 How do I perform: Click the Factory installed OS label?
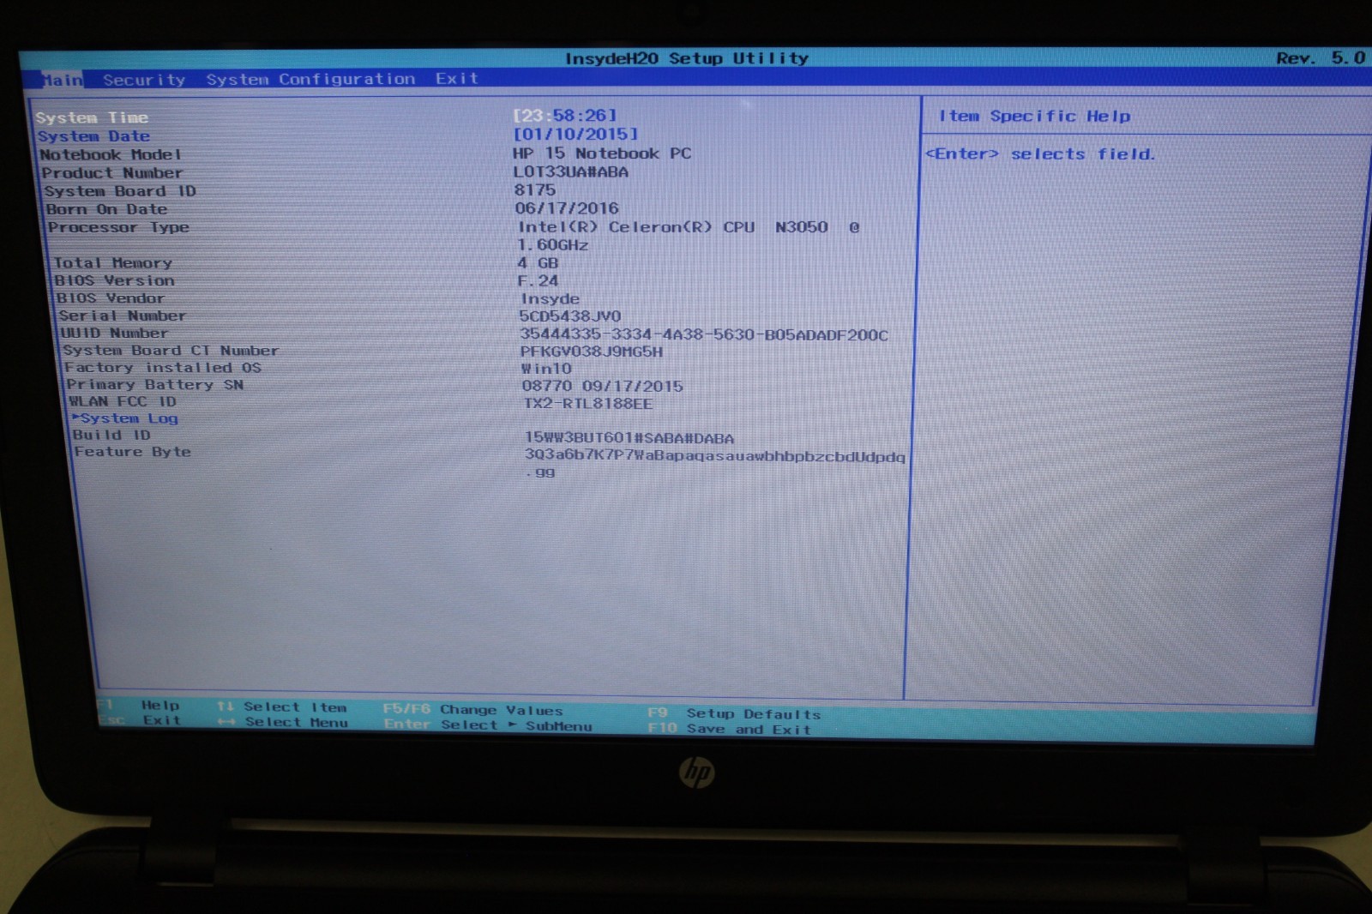pyautogui.click(x=163, y=368)
